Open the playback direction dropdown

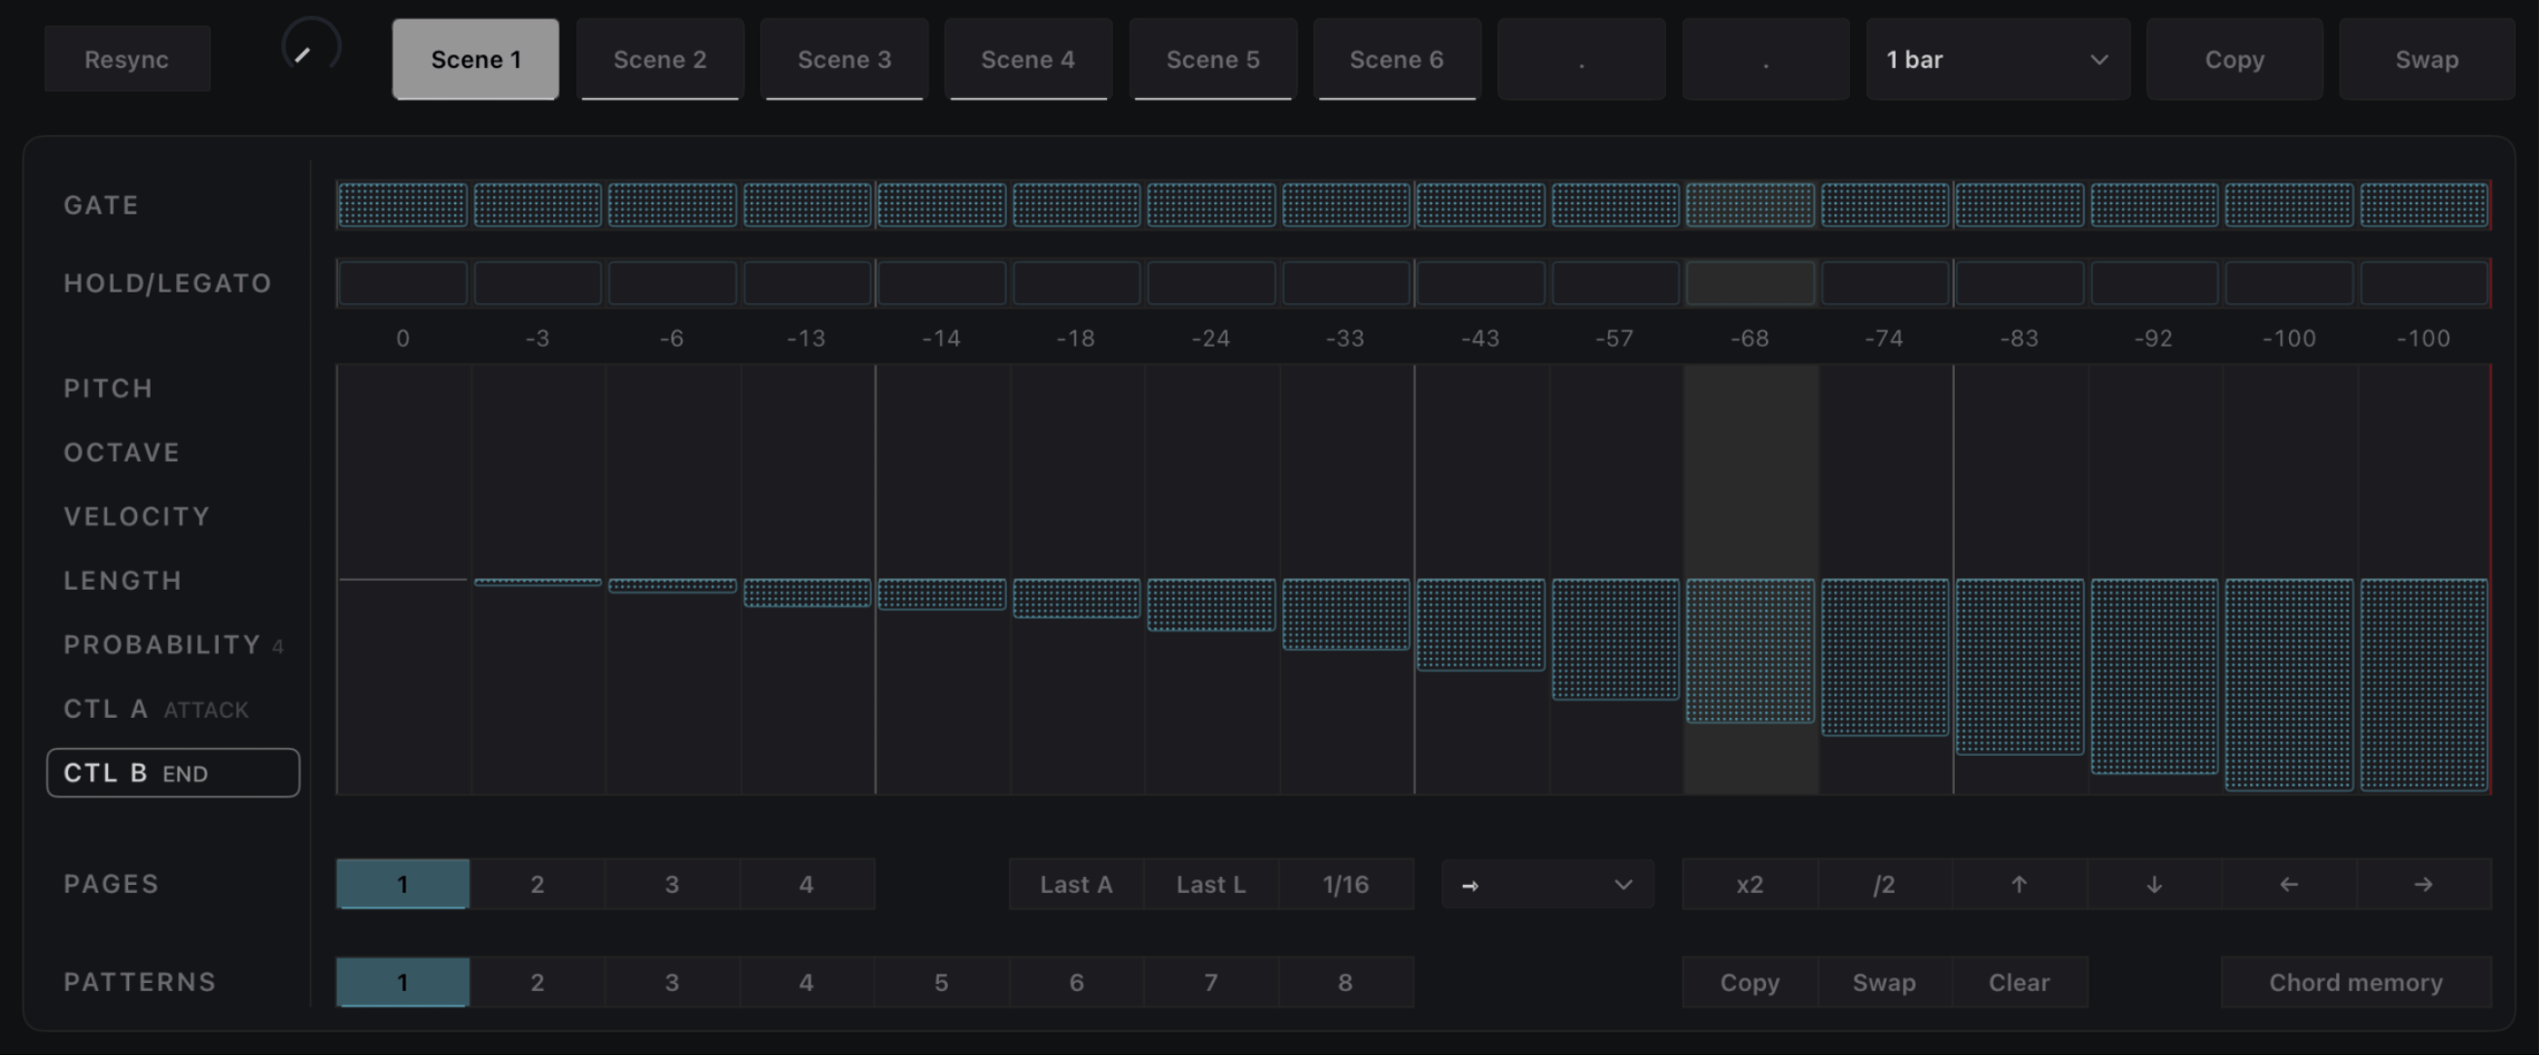(1548, 884)
